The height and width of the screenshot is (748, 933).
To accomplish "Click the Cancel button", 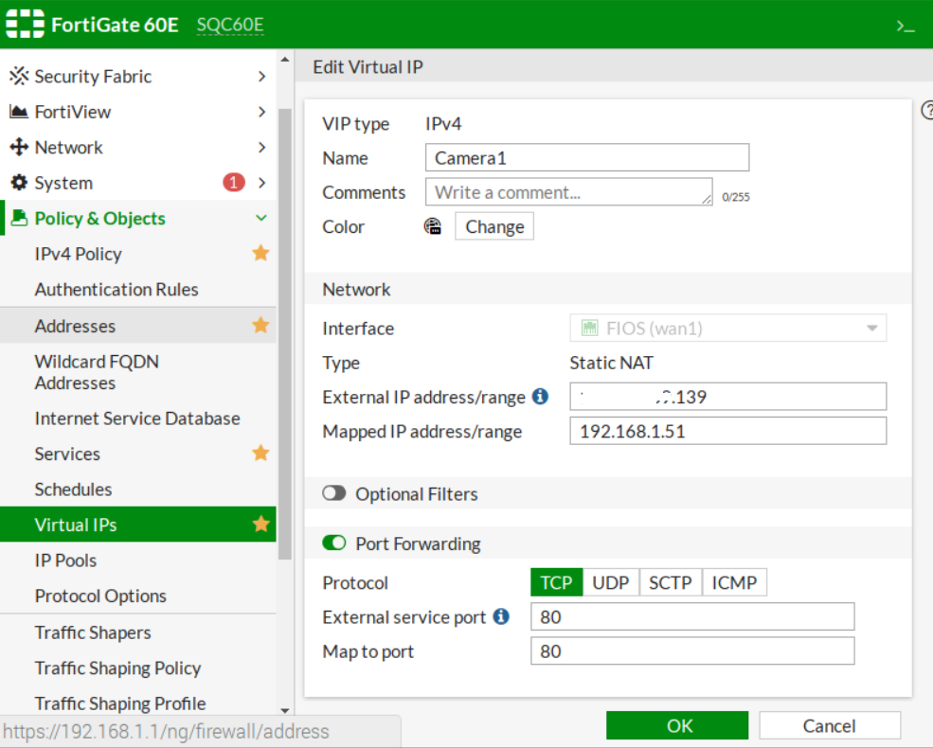I will click(x=830, y=726).
